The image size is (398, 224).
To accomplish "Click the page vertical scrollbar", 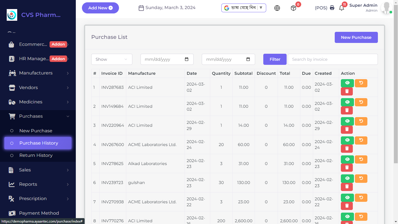I will pos(396,88).
